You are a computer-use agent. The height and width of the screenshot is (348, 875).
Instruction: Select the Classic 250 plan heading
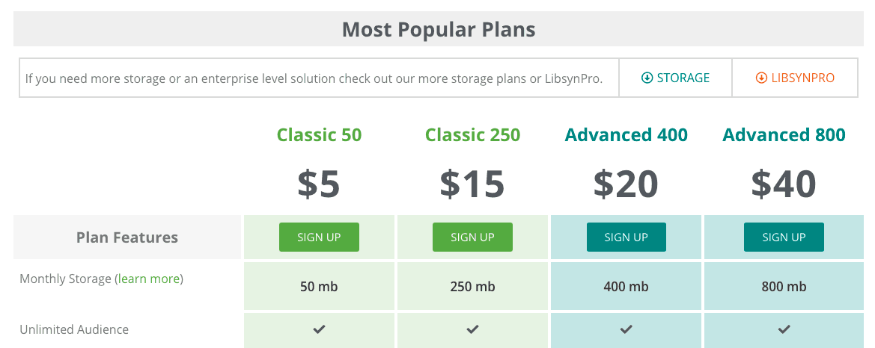click(472, 134)
